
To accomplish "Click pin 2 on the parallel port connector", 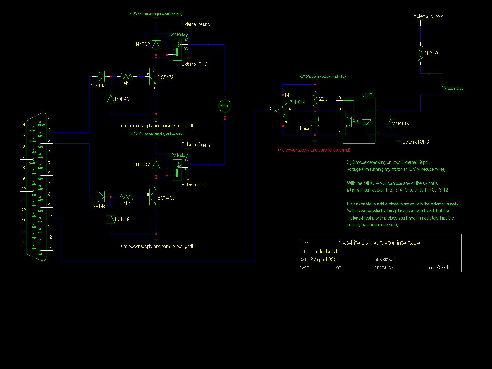I will pos(49,130).
